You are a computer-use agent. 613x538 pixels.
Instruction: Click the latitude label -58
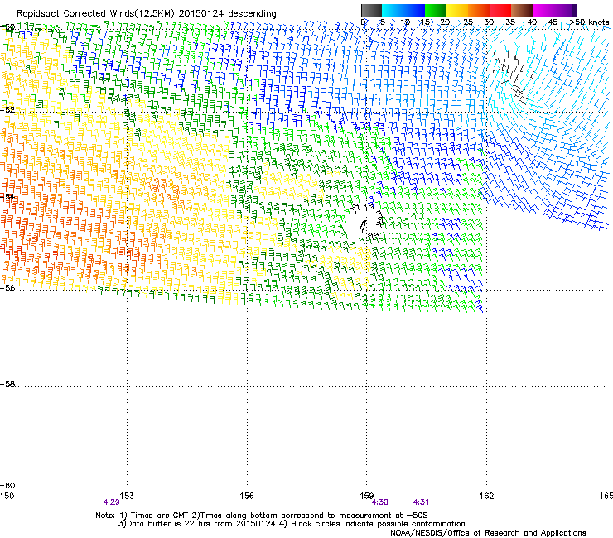(7, 384)
